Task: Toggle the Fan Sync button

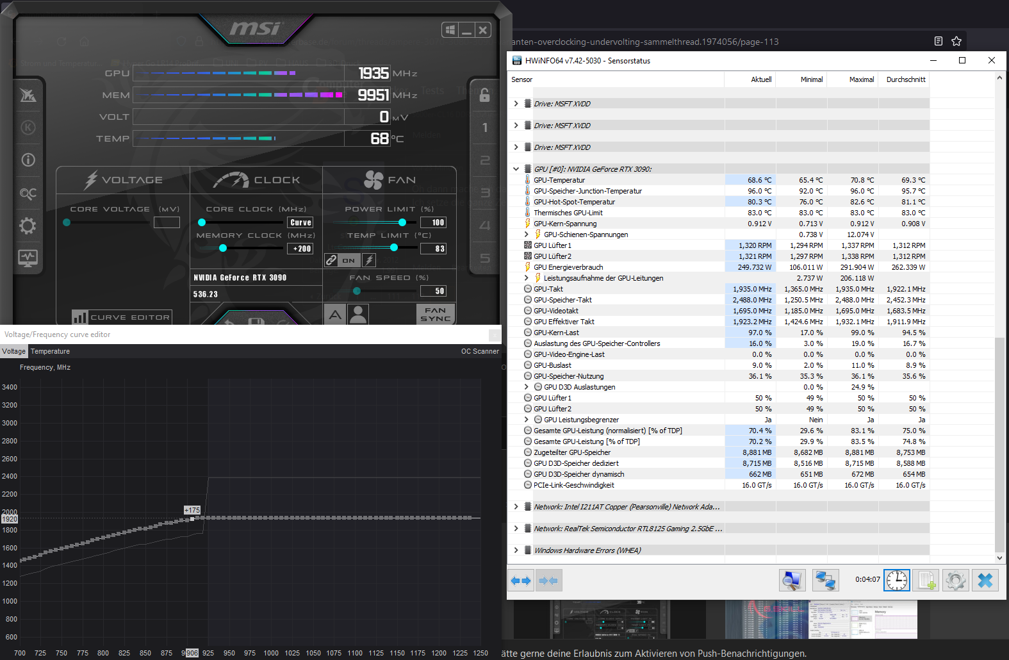Action: coord(436,314)
